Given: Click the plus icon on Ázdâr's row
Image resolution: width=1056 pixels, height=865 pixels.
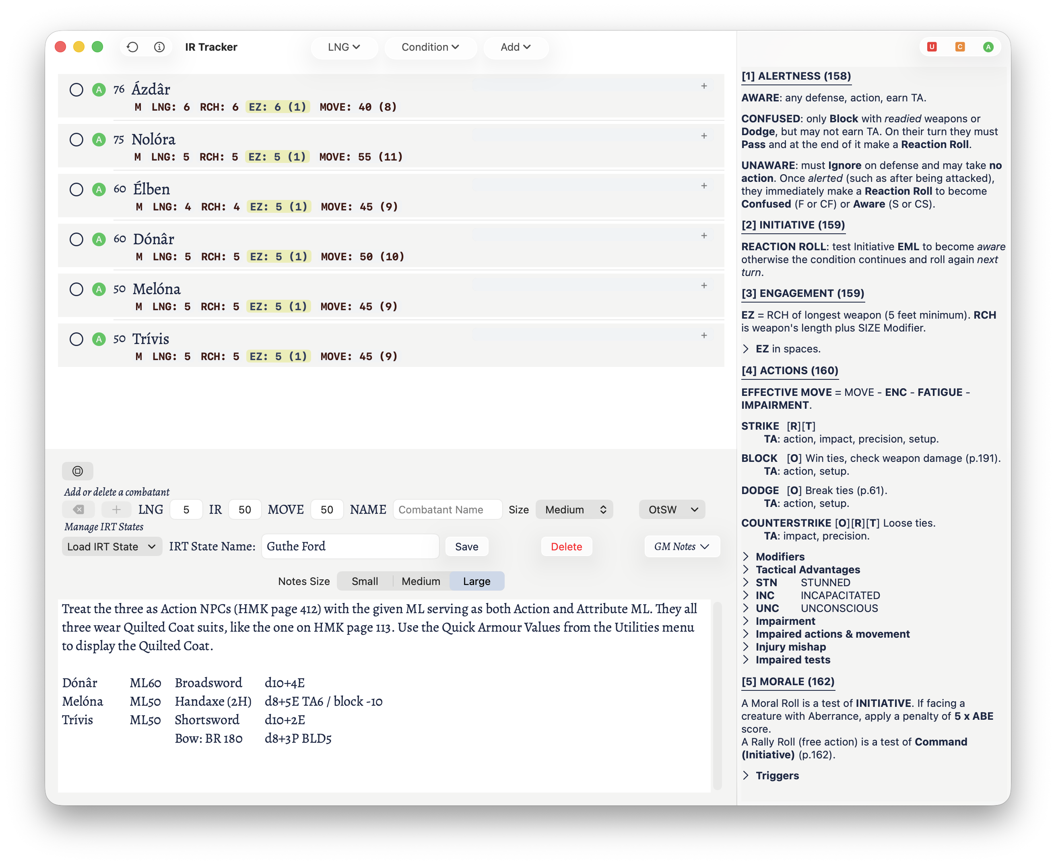Looking at the screenshot, I should click(704, 86).
